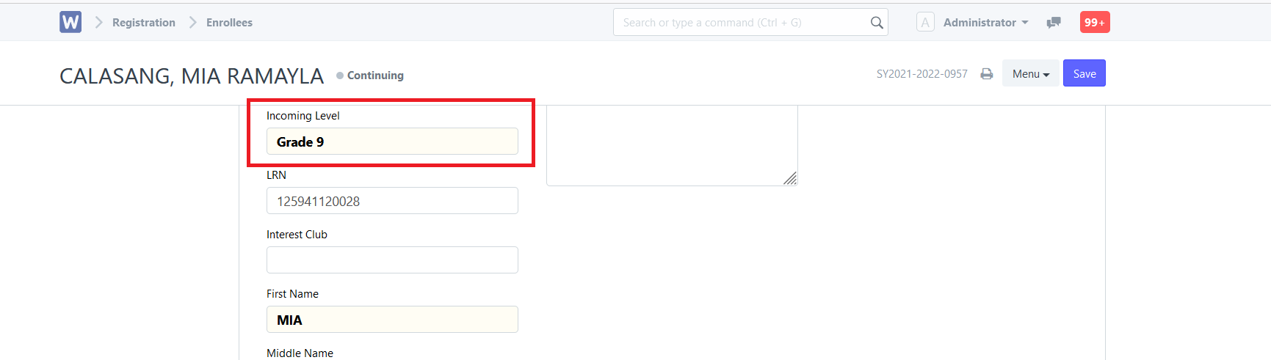Click the Interest Club input field

pyautogui.click(x=392, y=260)
